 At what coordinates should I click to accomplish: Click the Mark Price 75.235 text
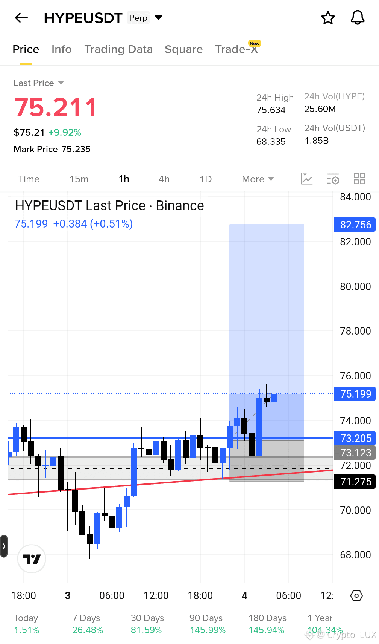(52, 149)
